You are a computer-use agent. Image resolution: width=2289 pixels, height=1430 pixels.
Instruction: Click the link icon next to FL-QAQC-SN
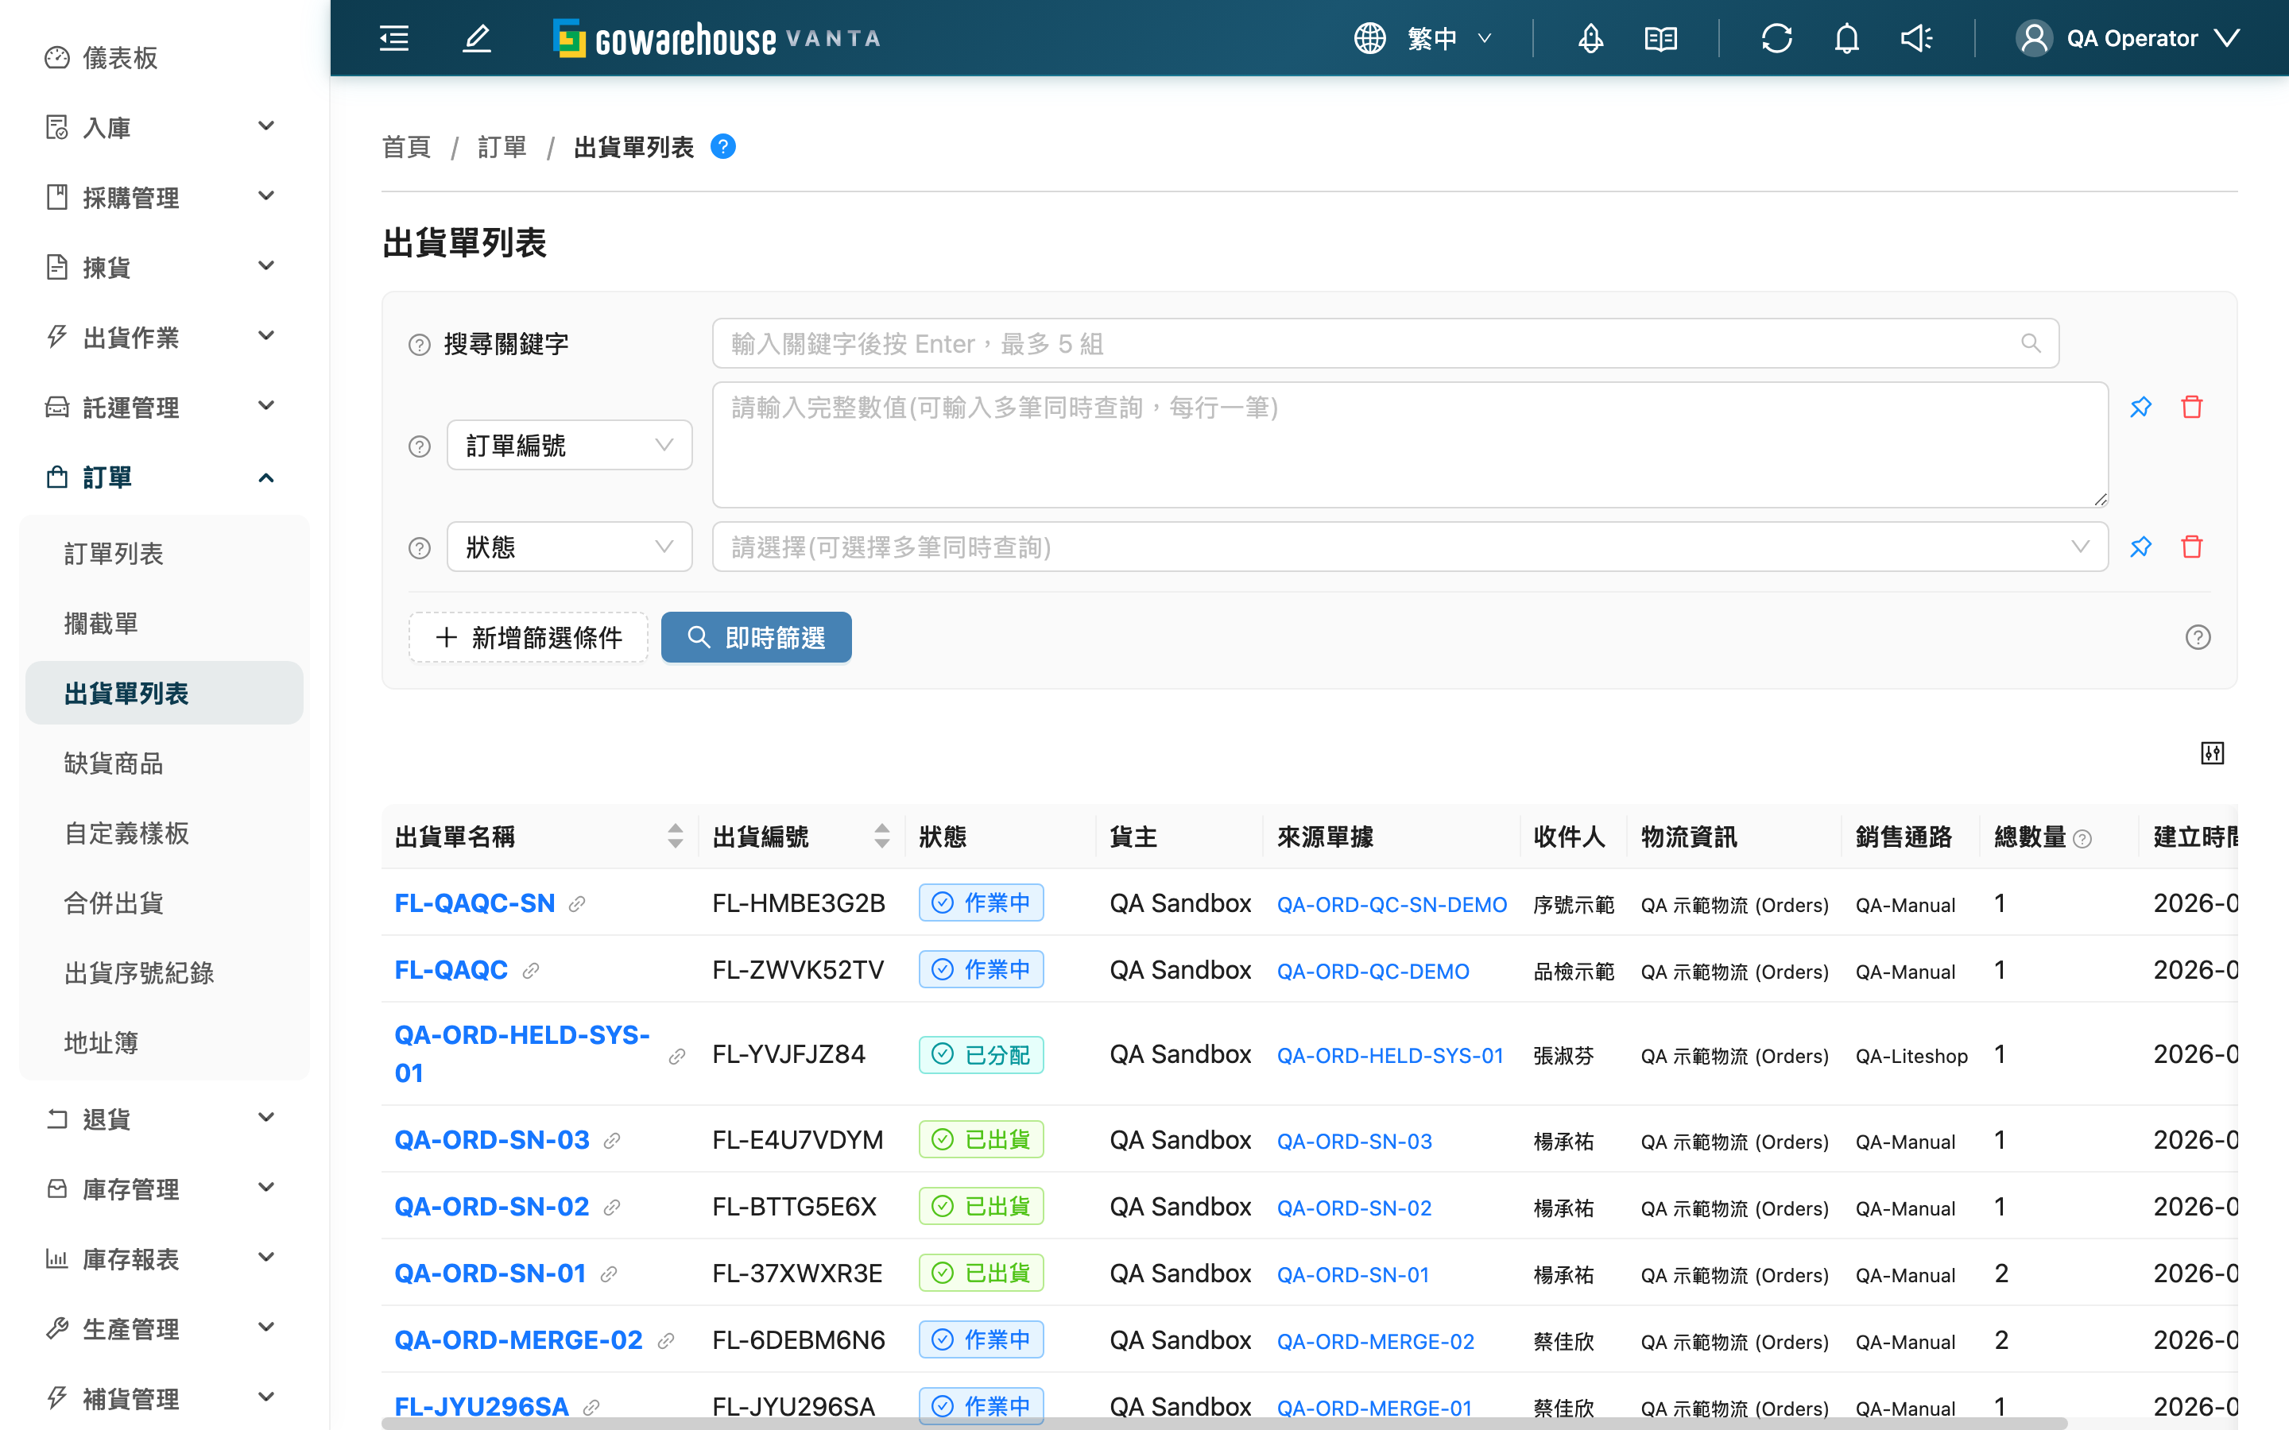tap(577, 904)
